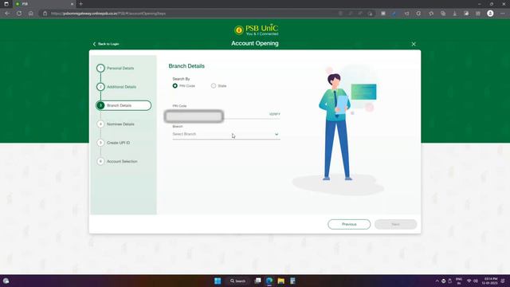The image size is (510, 287).
Task: Select the PSB browser tab
Action: pyautogui.click(x=44, y=4)
